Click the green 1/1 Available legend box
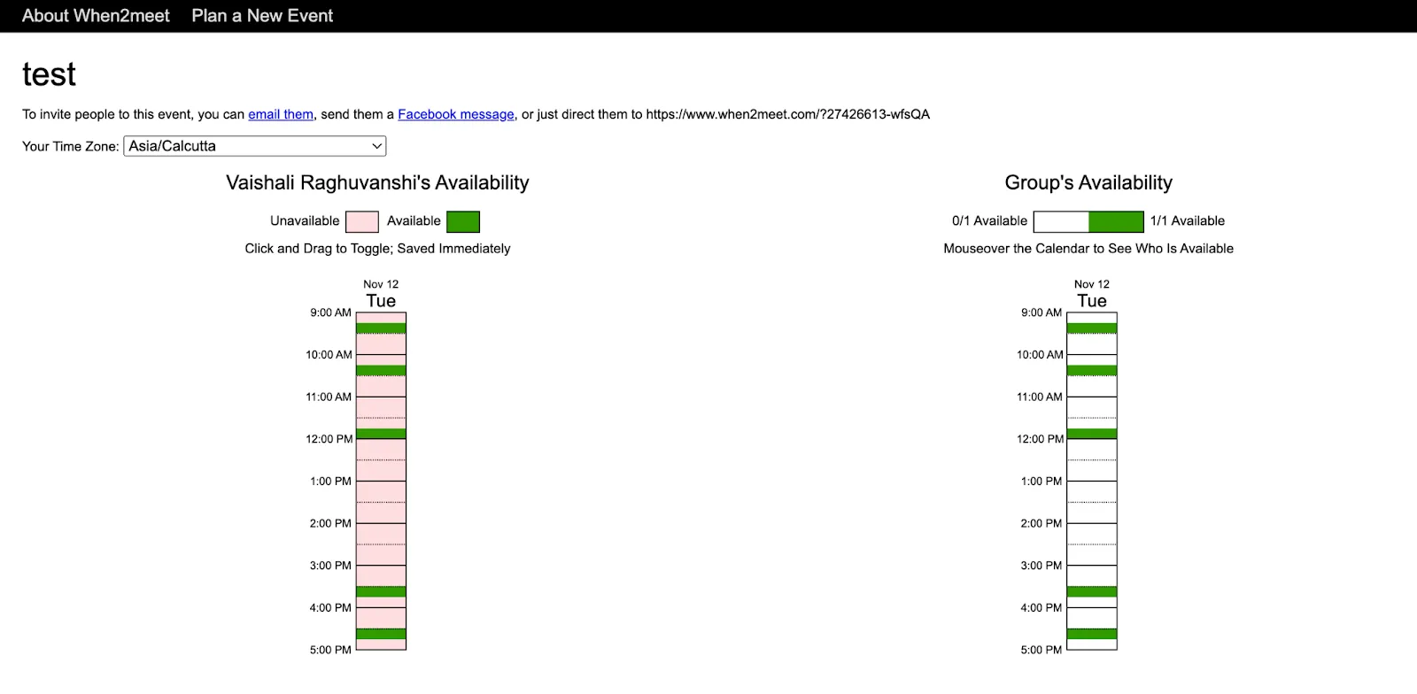Viewport: 1417px width, 694px height. (1116, 221)
